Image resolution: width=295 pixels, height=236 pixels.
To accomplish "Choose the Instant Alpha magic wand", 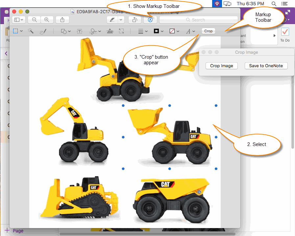I will pyautogui.click(x=31, y=31).
